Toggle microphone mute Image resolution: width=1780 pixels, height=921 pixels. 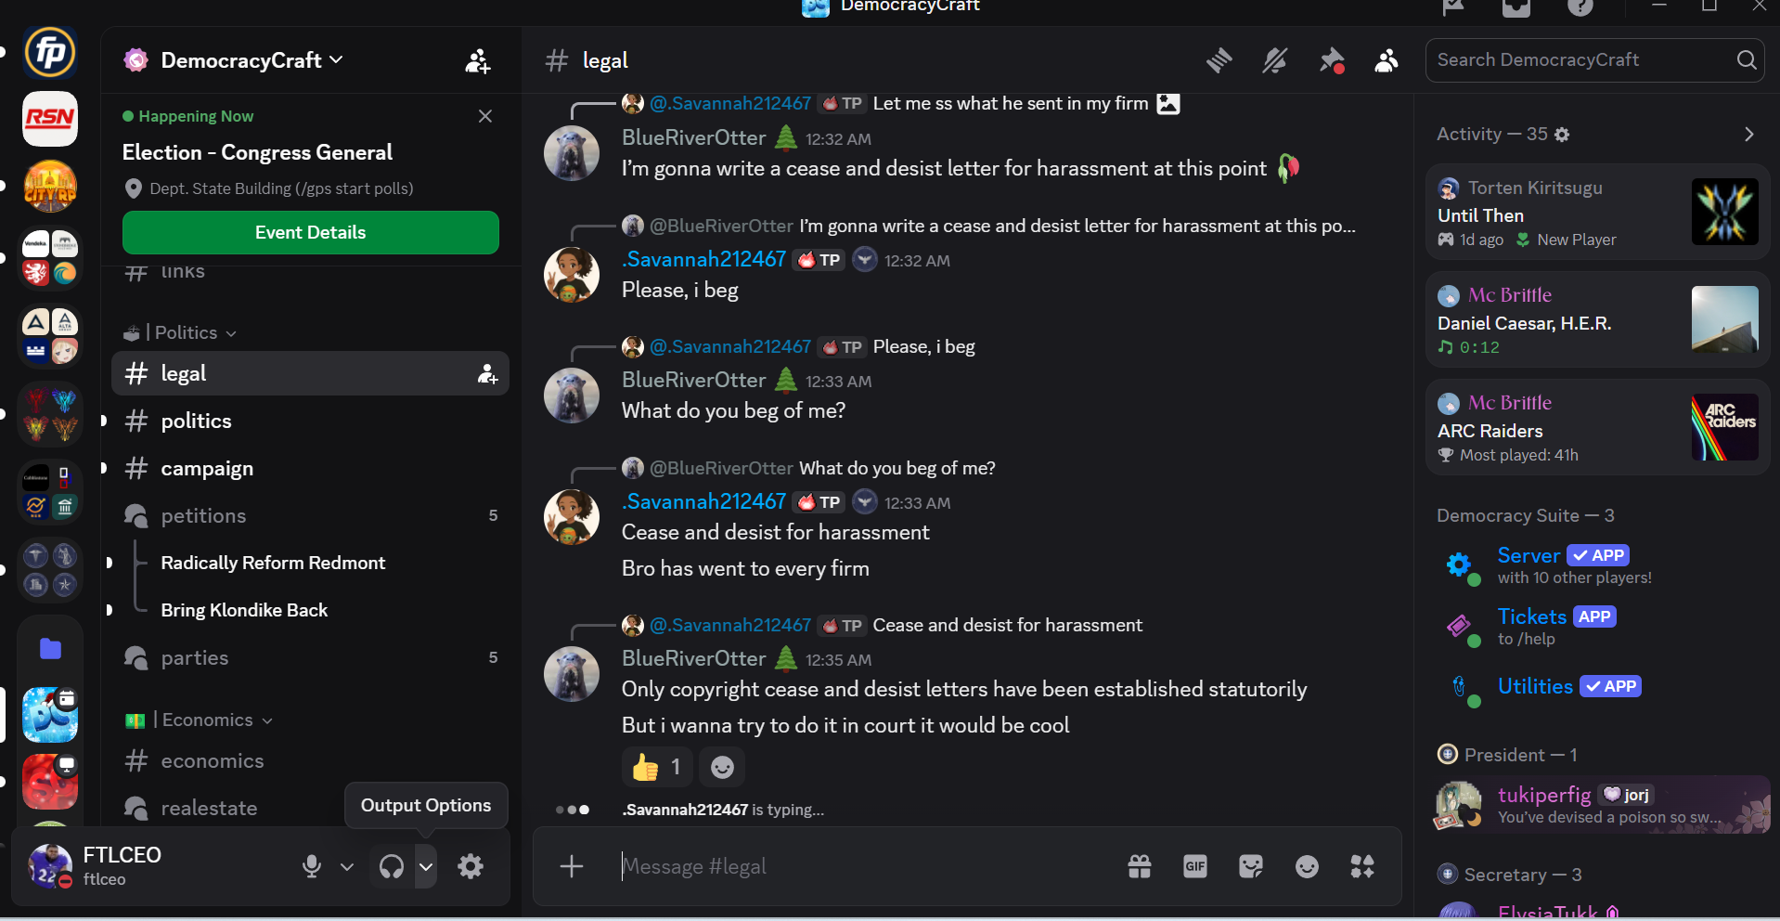click(312, 866)
